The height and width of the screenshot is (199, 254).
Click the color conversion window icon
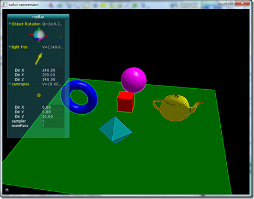coord(5,4)
